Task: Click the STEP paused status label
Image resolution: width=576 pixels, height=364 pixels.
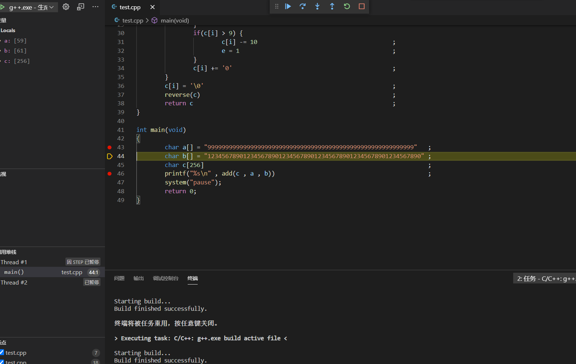Action: (83, 262)
